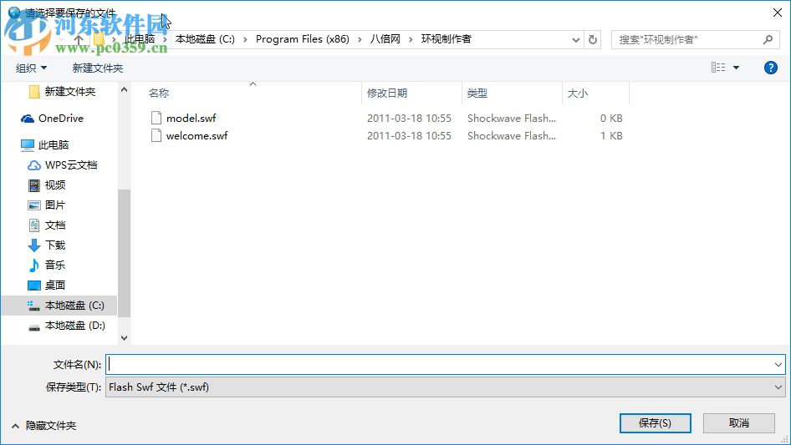The height and width of the screenshot is (445, 791).
Task: Expand the 此电脑 breadcrumb arrow
Action: click(165, 39)
